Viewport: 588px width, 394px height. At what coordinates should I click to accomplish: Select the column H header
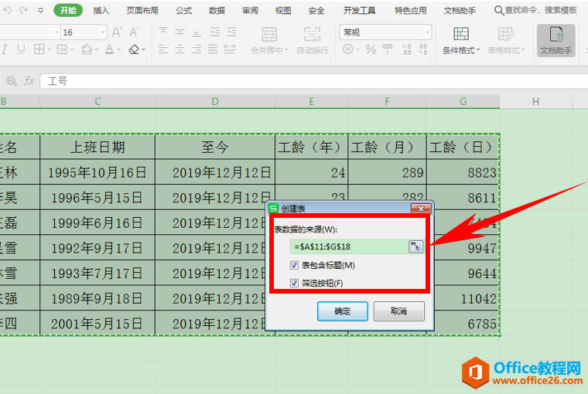tap(535, 101)
